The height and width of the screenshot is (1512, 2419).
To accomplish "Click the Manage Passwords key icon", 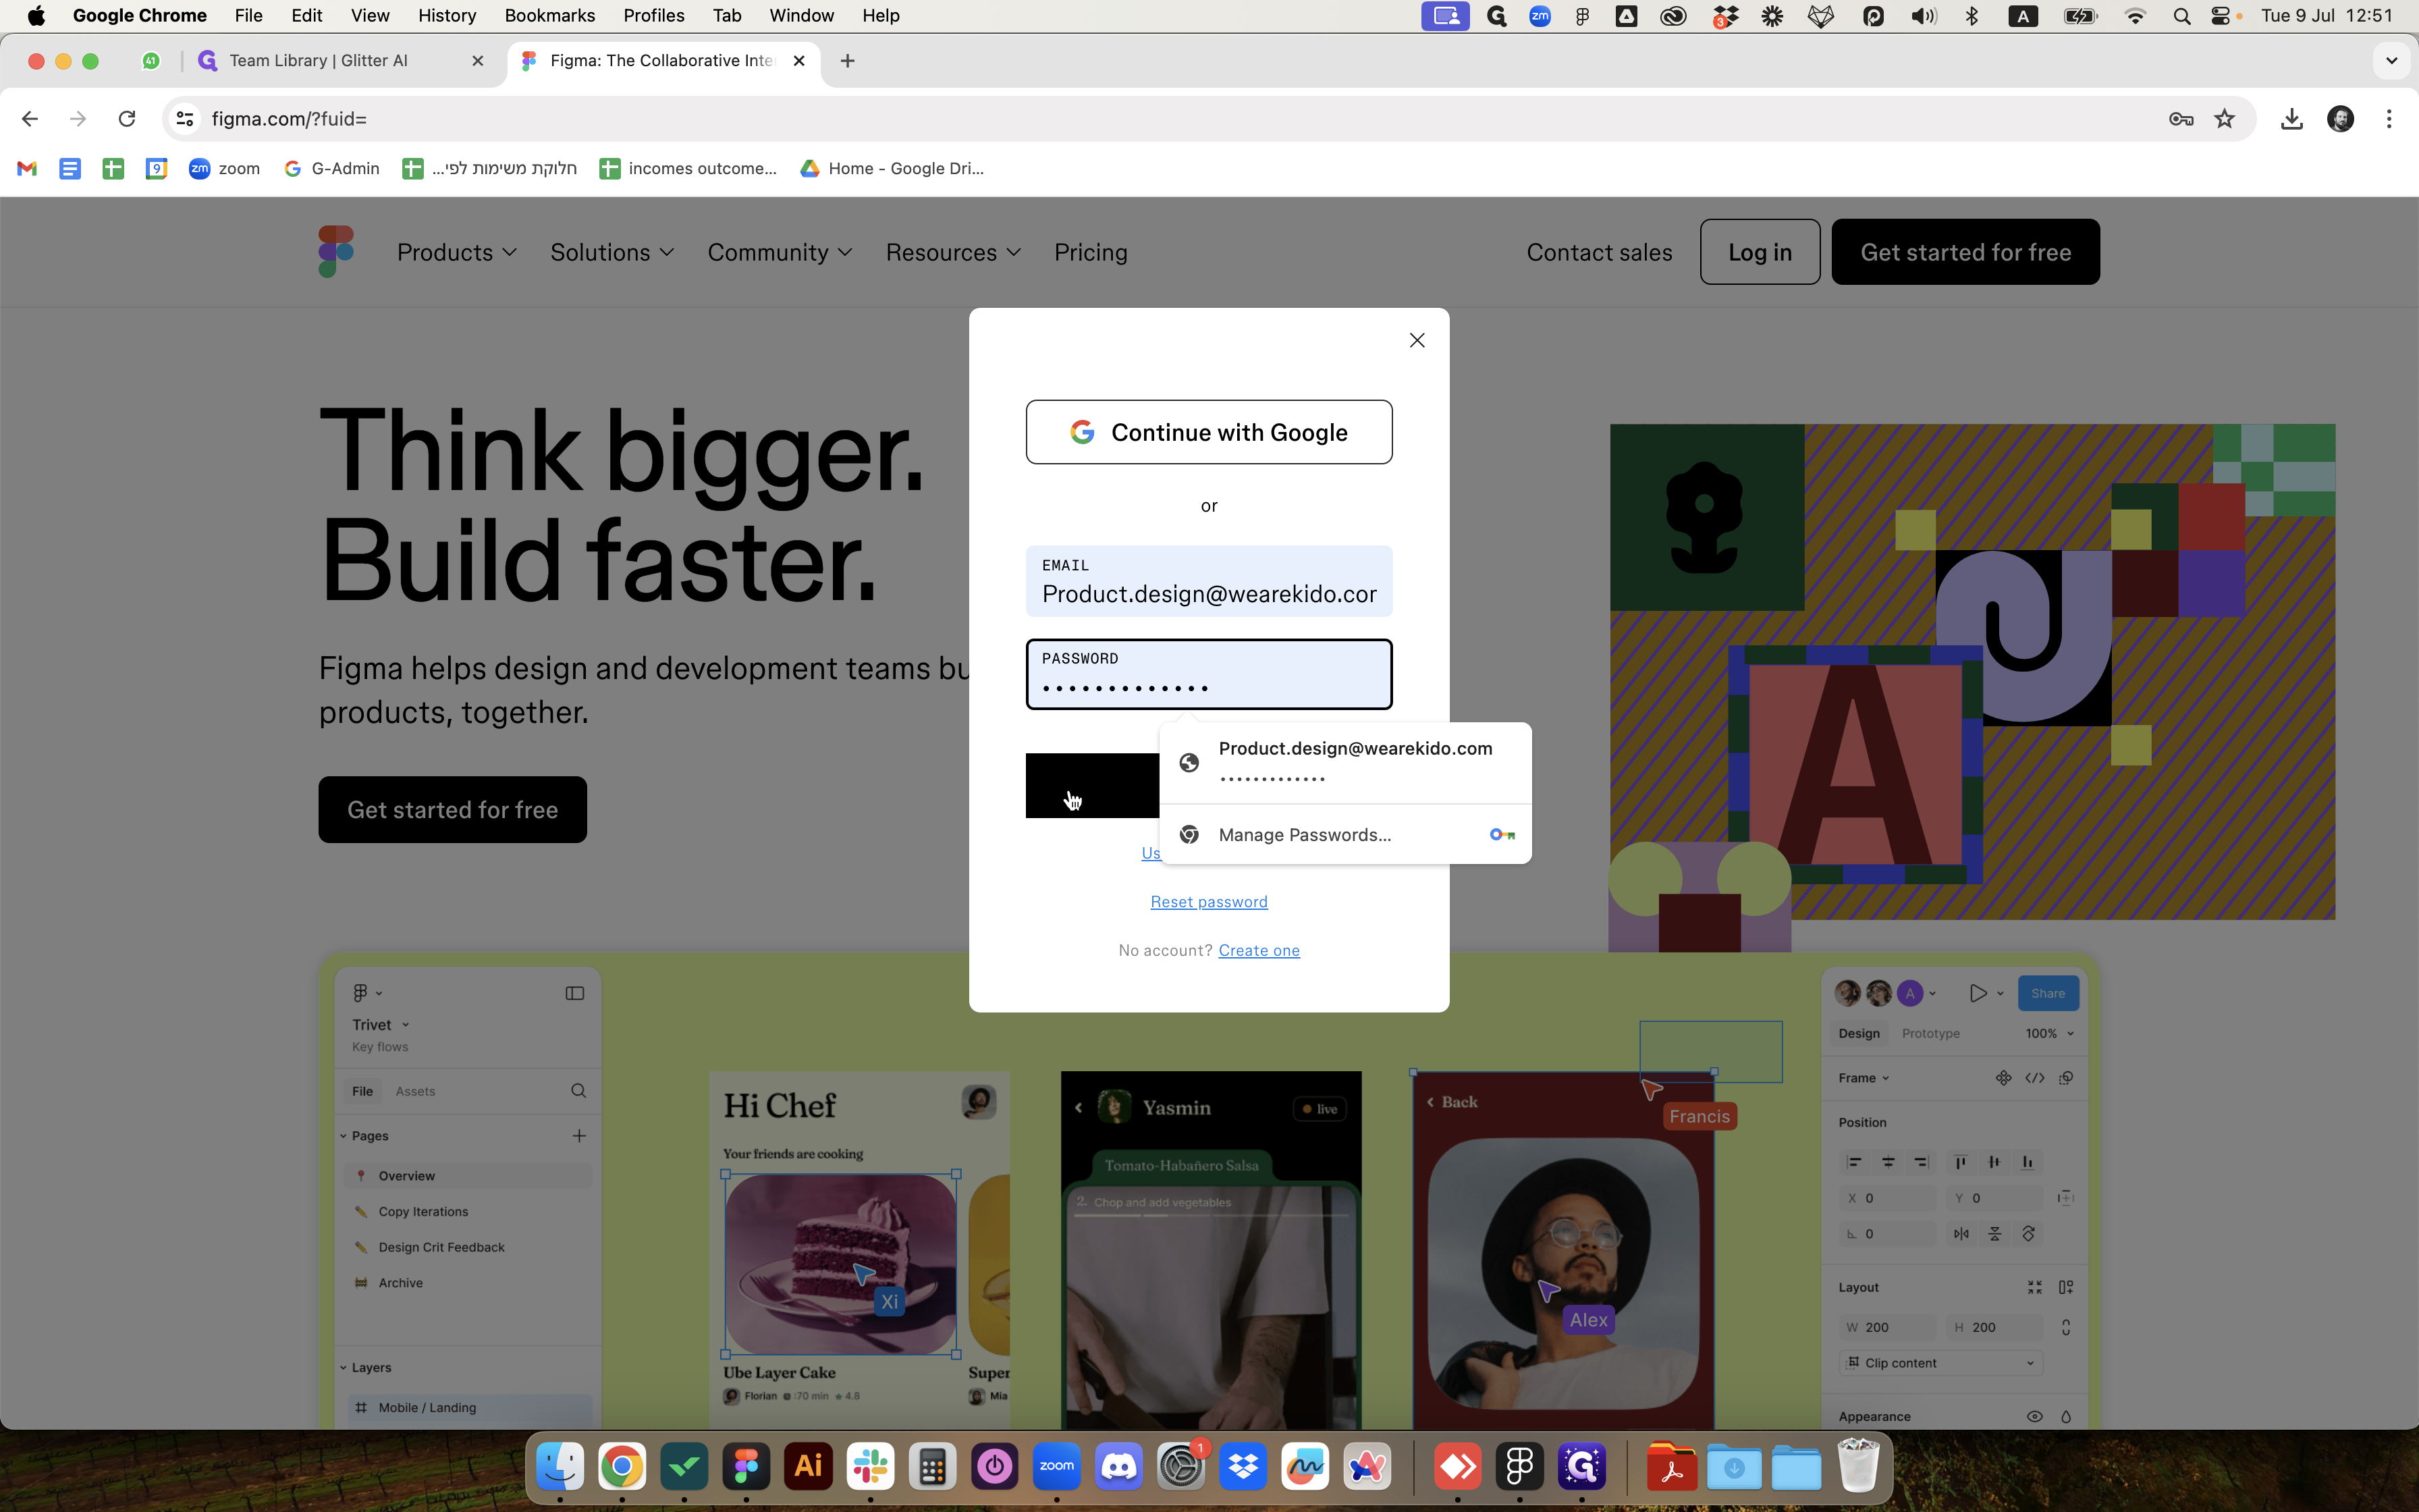I will pyautogui.click(x=1501, y=834).
